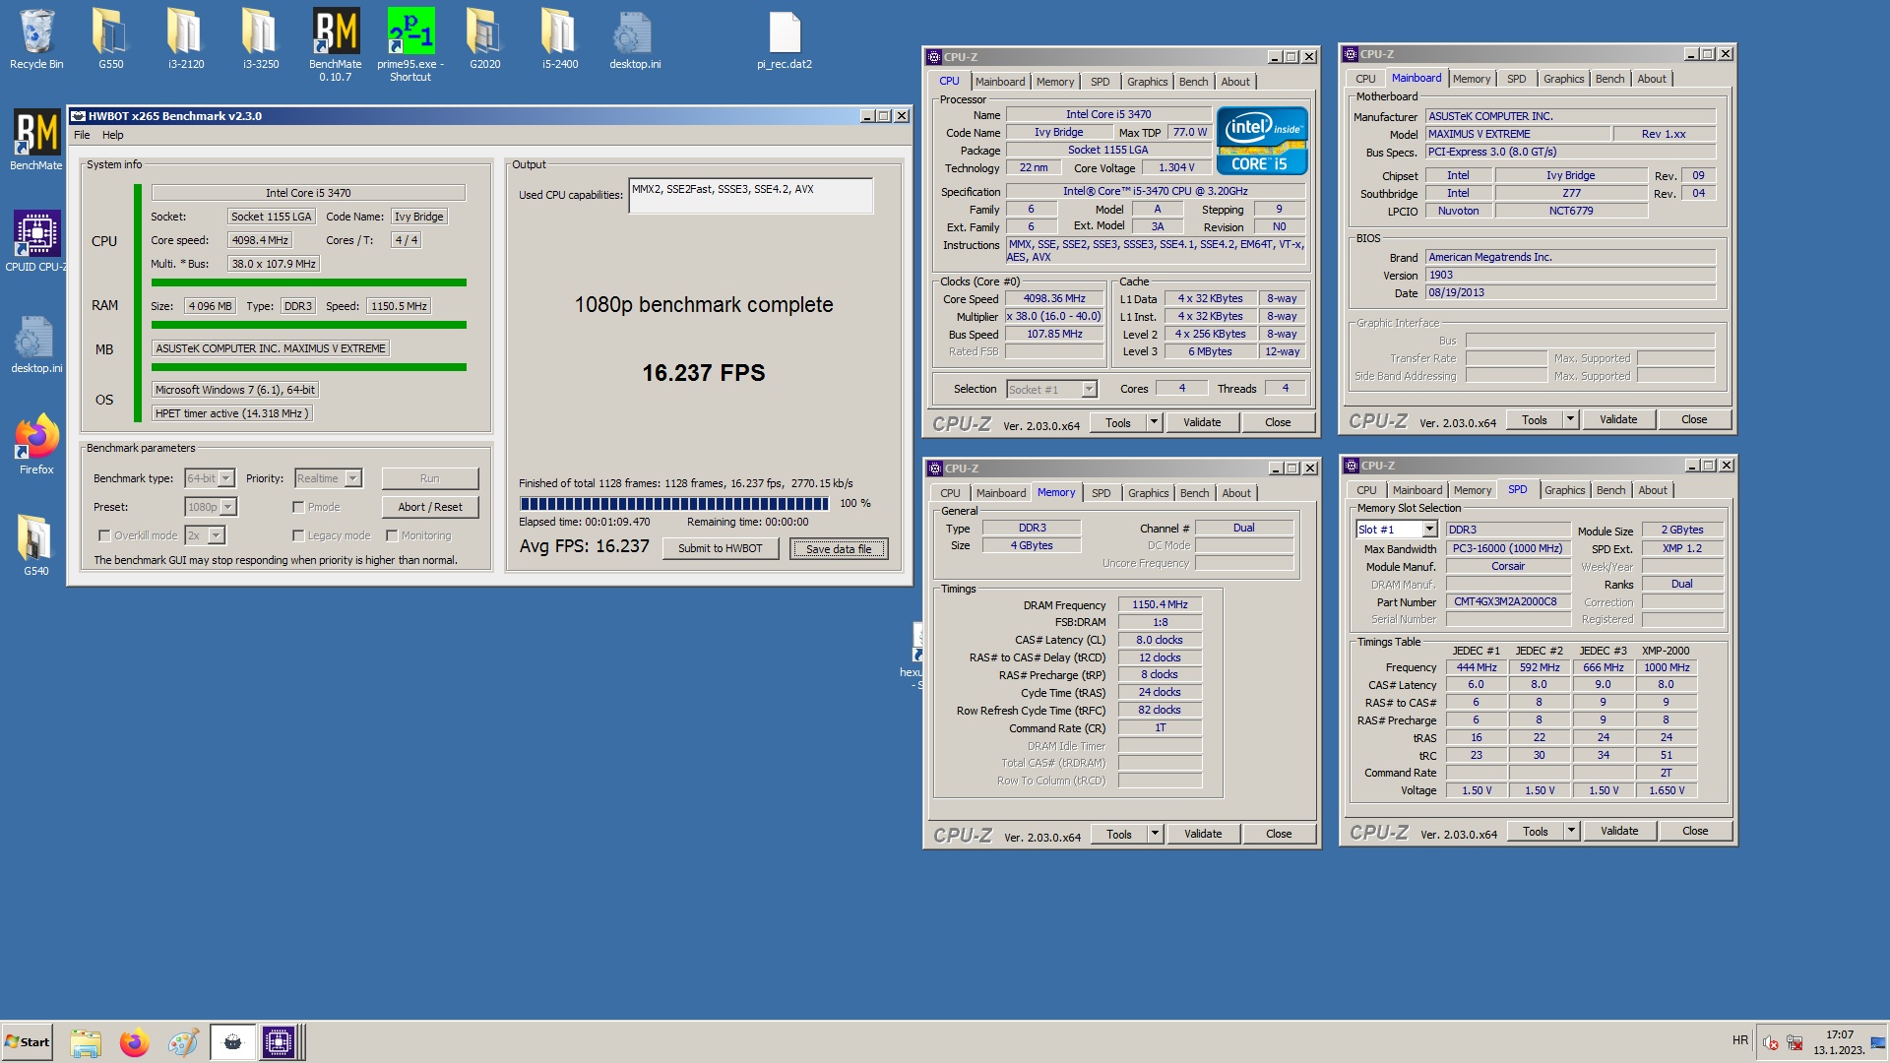Open Firefox from the taskbar
Screen dimensions: 1890x1063
point(134,1042)
